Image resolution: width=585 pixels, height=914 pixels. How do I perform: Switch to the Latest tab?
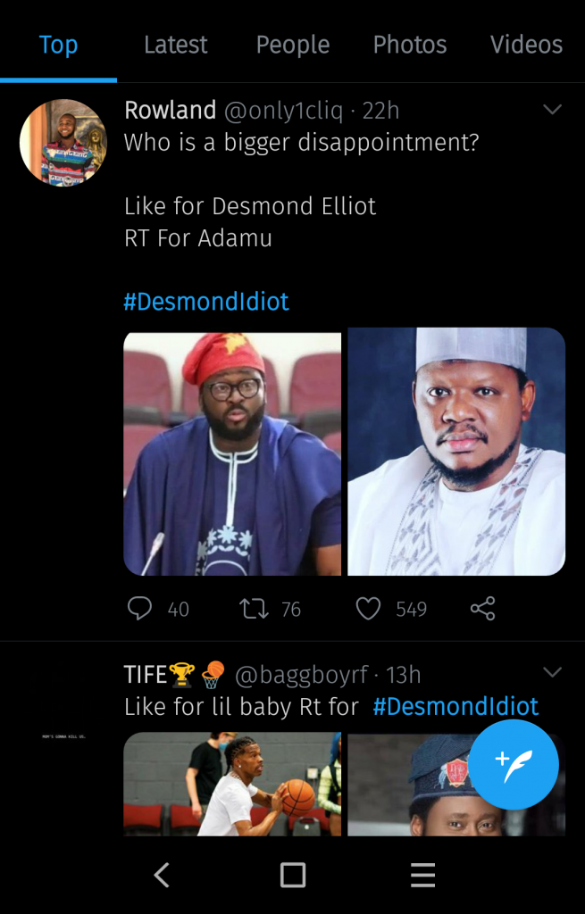pos(175,45)
